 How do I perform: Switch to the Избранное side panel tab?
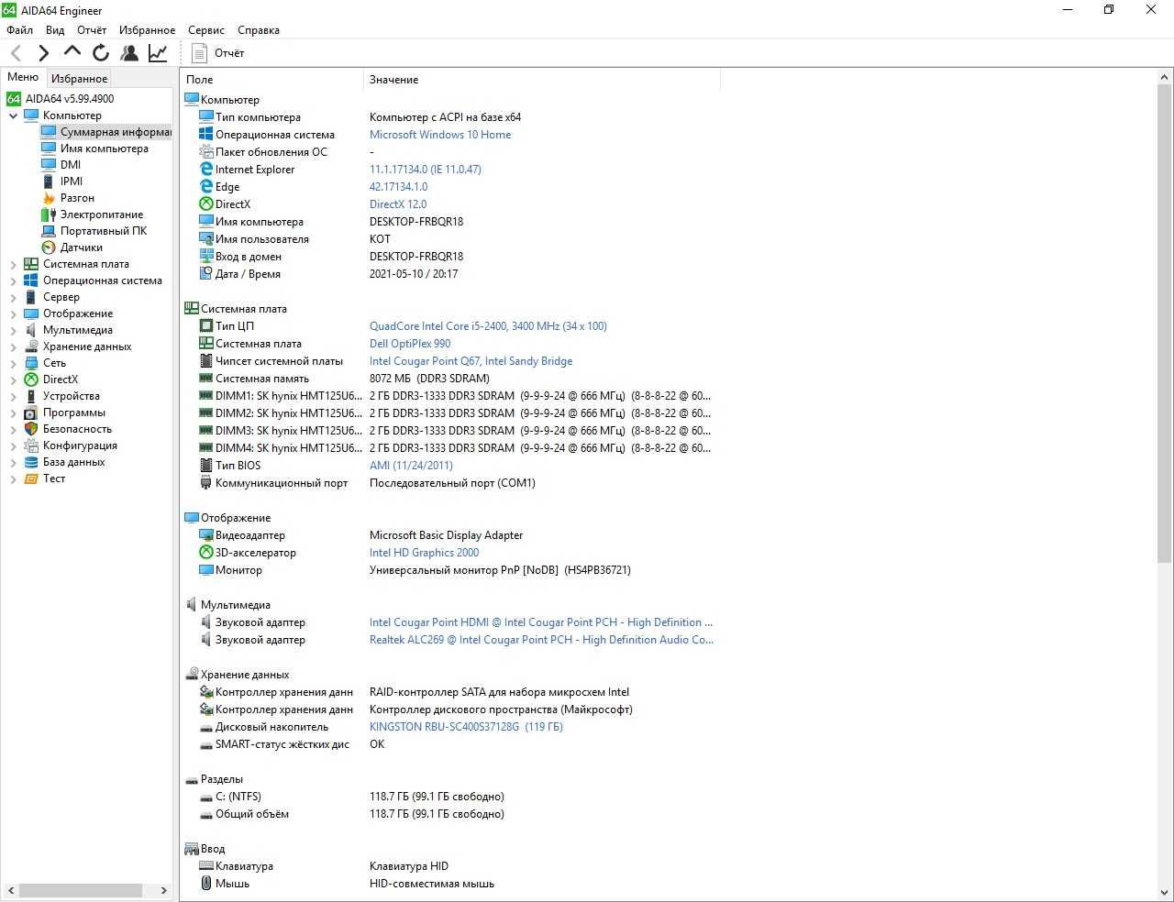pyautogui.click(x=79, y=79)
